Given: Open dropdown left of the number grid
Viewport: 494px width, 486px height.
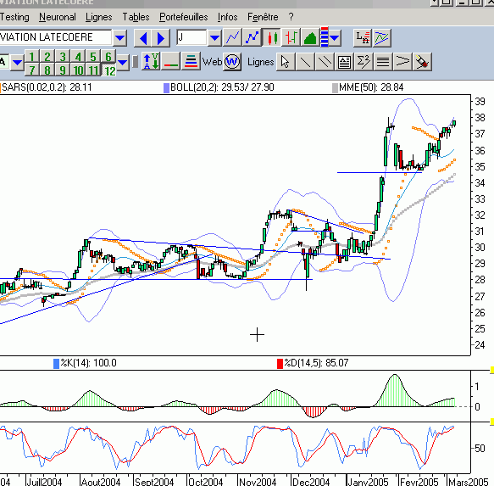Looking at the screenshot, I should coord(17,62).
